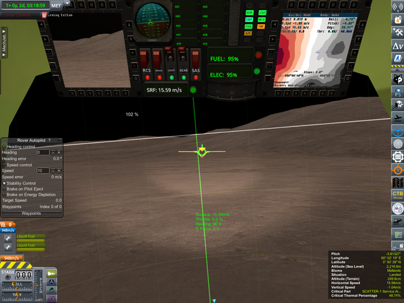Flip the GEAR switch
This screenshot has width=404, height=303.
click(x=182, y=56)
